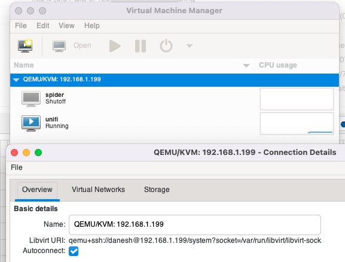Open File menu in Virtual Machine Manager
The image size is (345, 262).
[21, 26]
